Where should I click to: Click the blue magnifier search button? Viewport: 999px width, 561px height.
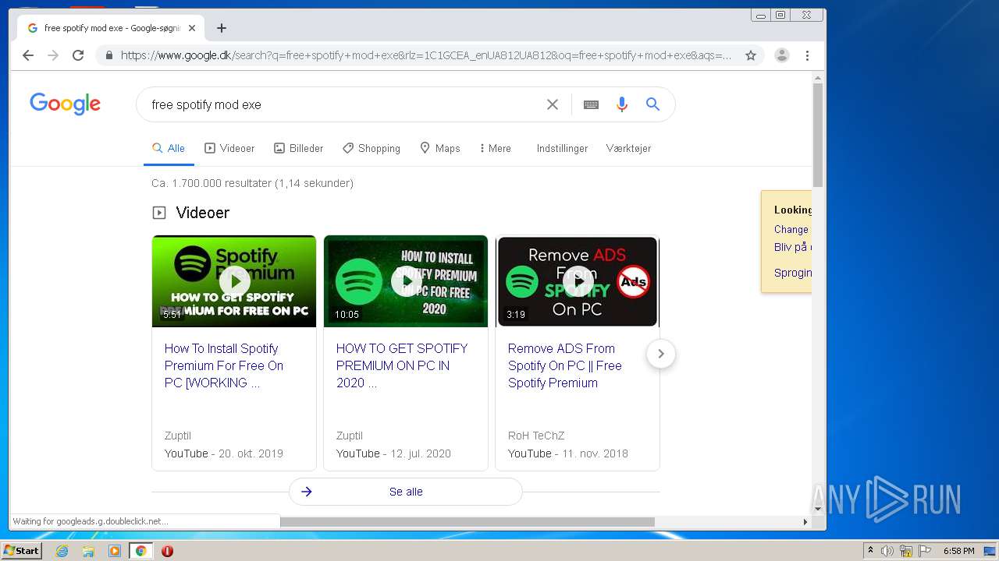pyautogui.click(x=653, y=104)
